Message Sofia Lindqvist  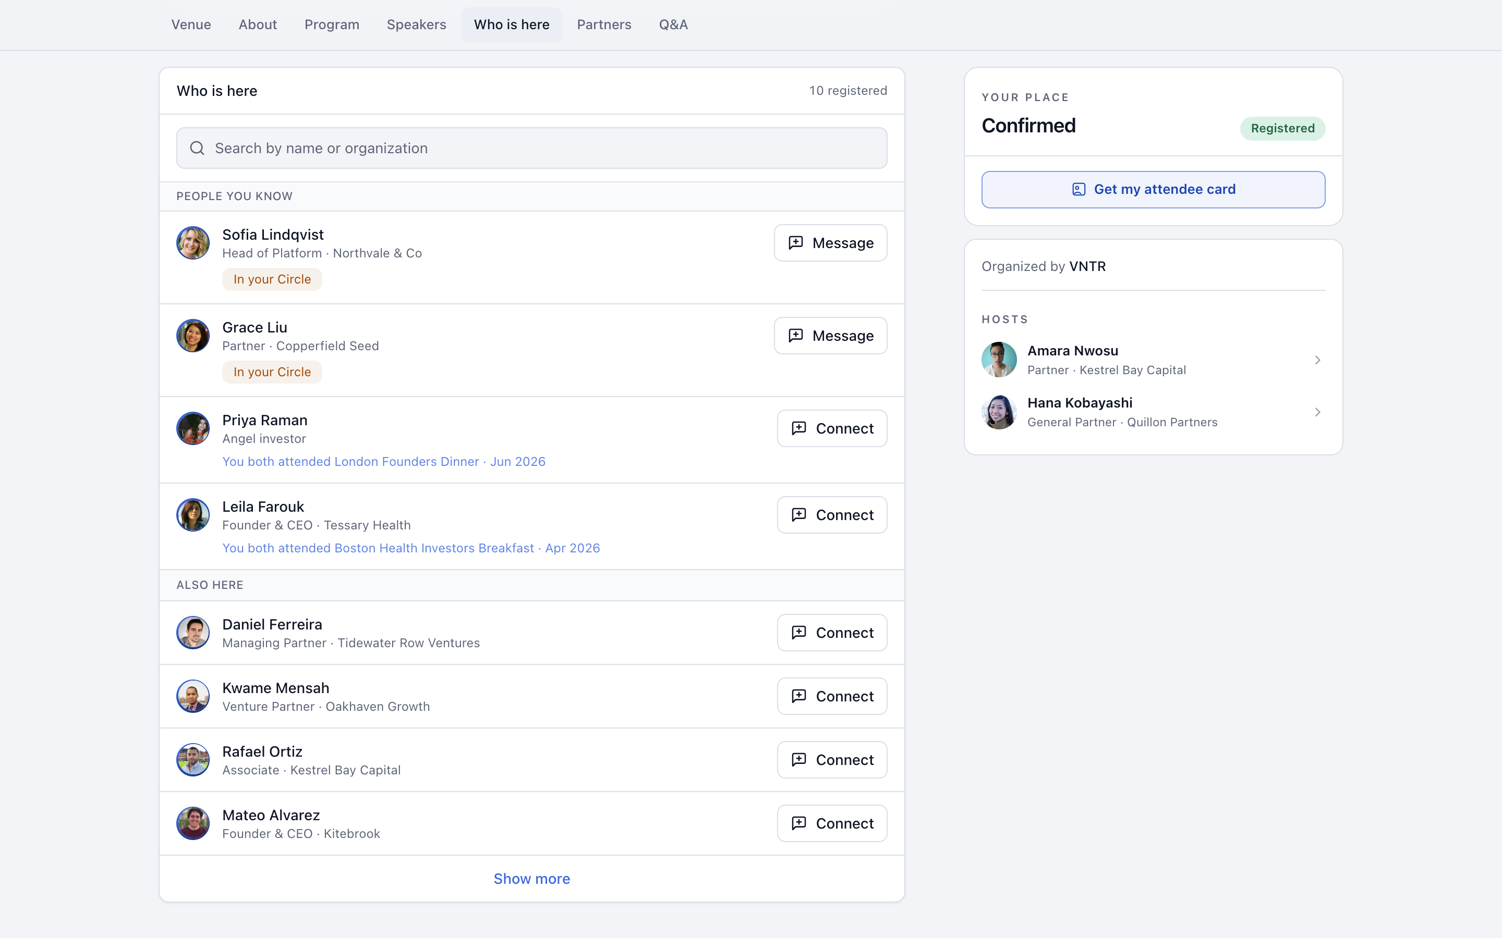[830, 242]
